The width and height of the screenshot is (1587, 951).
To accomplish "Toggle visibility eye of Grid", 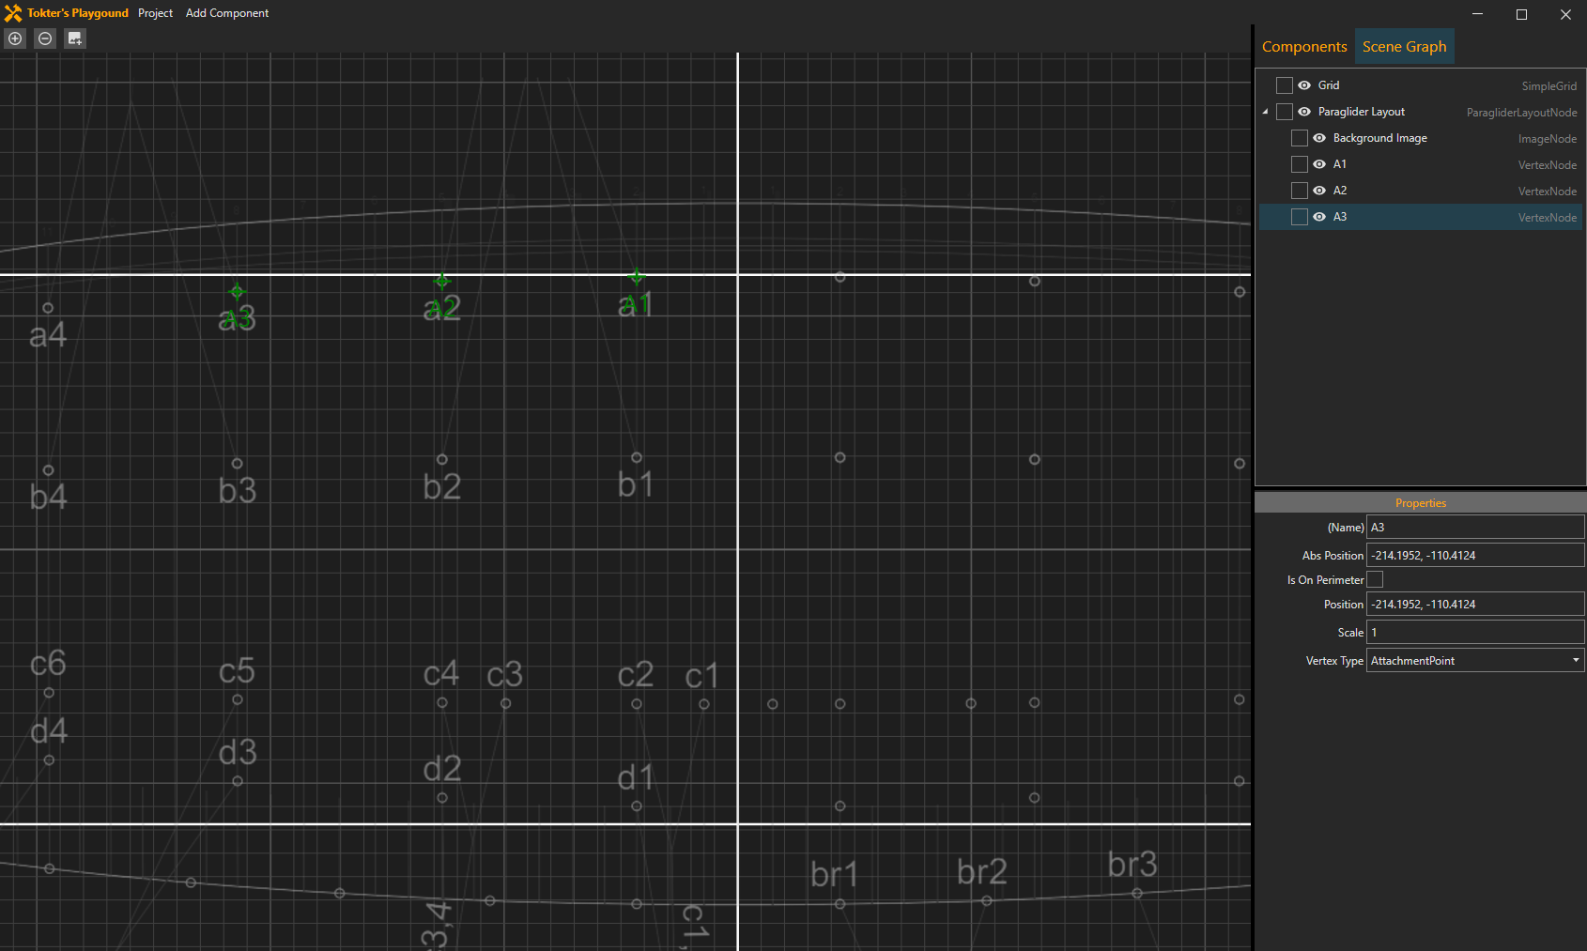I will [1304, 85].
